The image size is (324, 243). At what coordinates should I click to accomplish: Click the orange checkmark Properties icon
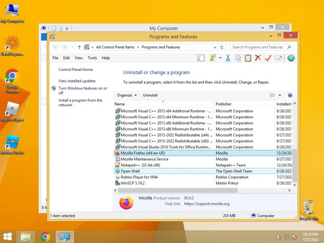pyautogui.click(x=268, y=58)
